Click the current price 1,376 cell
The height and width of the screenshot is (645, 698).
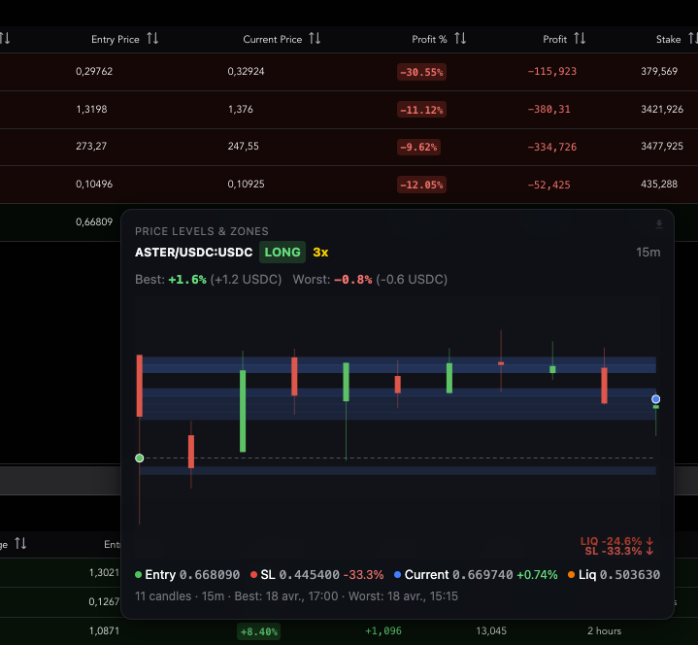click(x=241, y=109)
